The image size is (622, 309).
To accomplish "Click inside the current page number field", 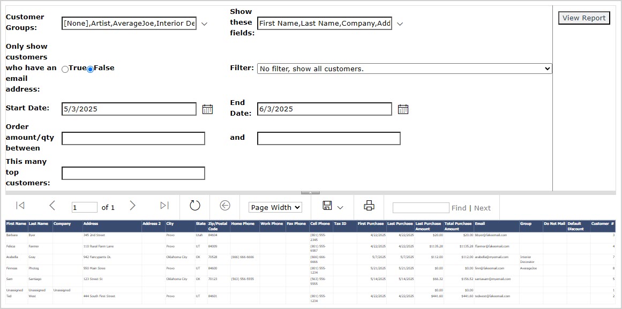I will pos(84,207).
